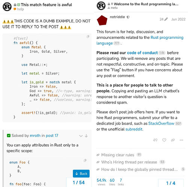Expand the solved answer quote chevron
This screenshot has height=187, width=188.
(x=81, y=136)
